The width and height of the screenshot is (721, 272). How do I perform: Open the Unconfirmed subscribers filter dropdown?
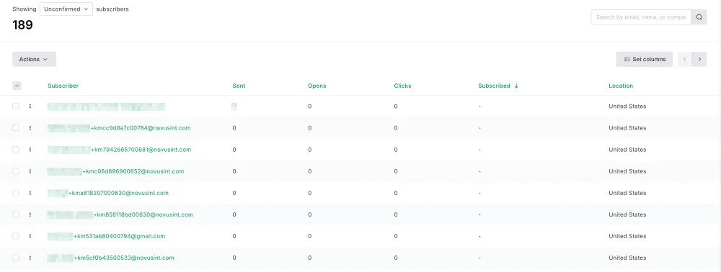coord(66,9)
